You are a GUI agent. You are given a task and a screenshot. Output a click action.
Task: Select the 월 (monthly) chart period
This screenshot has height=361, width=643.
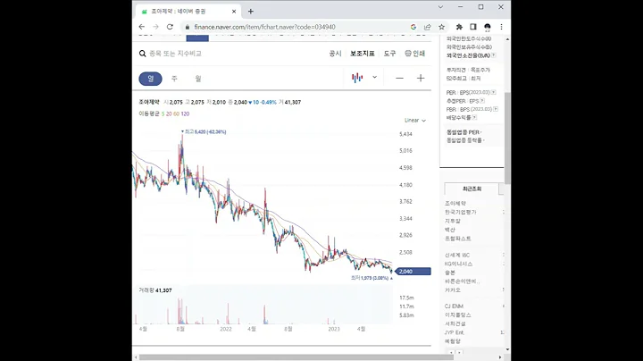[x=198, y=79]
